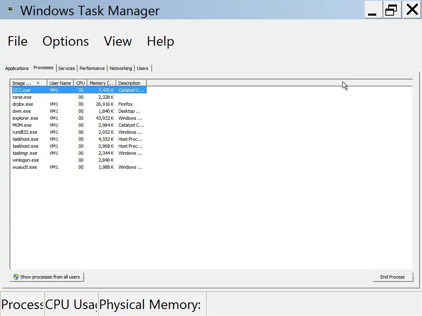The height and width of the screenshot is (316, 422).
Task: Select the csrss.exe process
Action: click(79, 97)
